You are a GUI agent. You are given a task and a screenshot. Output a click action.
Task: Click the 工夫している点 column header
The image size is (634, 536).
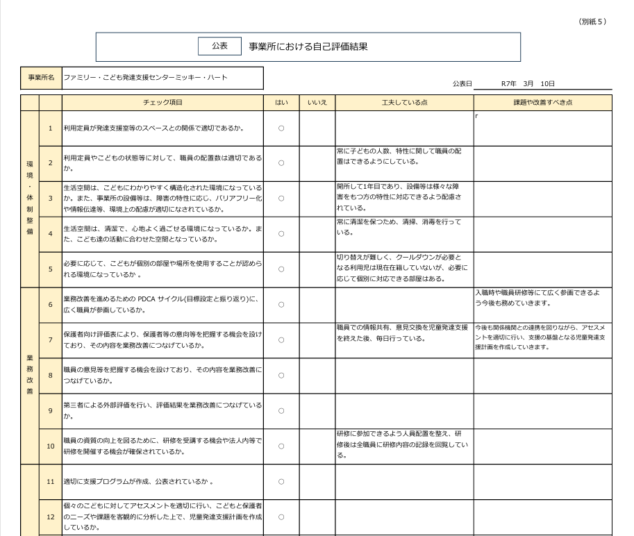pos(404,103)
